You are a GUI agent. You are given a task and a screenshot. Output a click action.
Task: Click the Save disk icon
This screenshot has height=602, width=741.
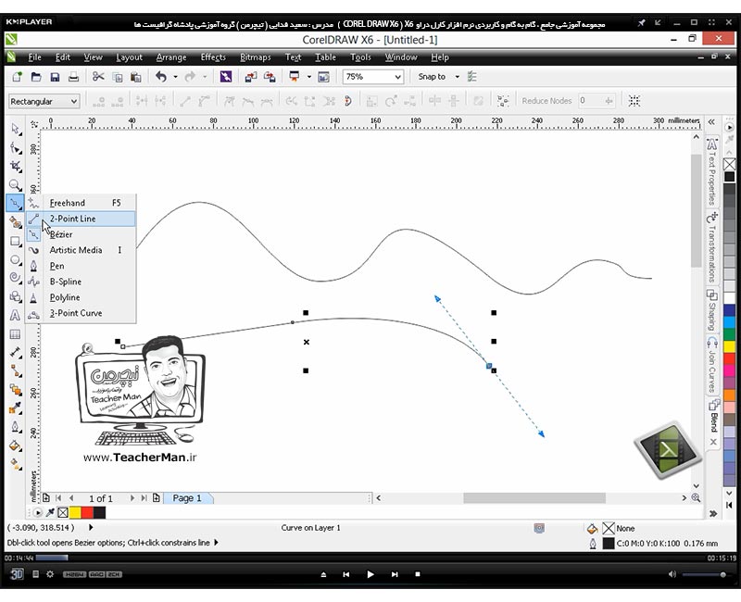click(55, 77)
